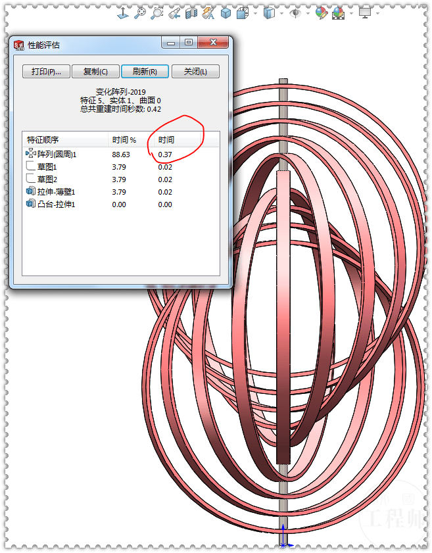The image size is (432, 553).
Task: Expand Apply Scene dropdown arrow
Action: click(x=351, y=14)
